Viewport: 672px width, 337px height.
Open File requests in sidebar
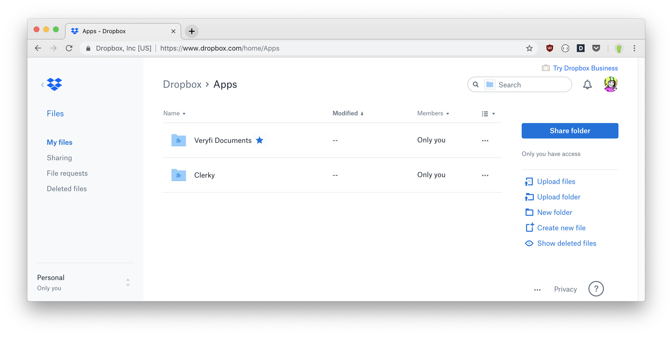(x=67, y=173)
